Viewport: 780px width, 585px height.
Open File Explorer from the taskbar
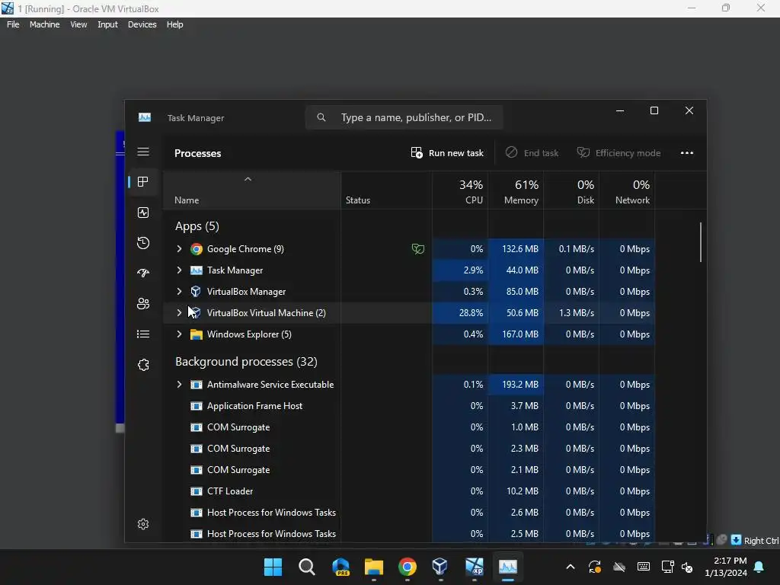coord(373,567)
